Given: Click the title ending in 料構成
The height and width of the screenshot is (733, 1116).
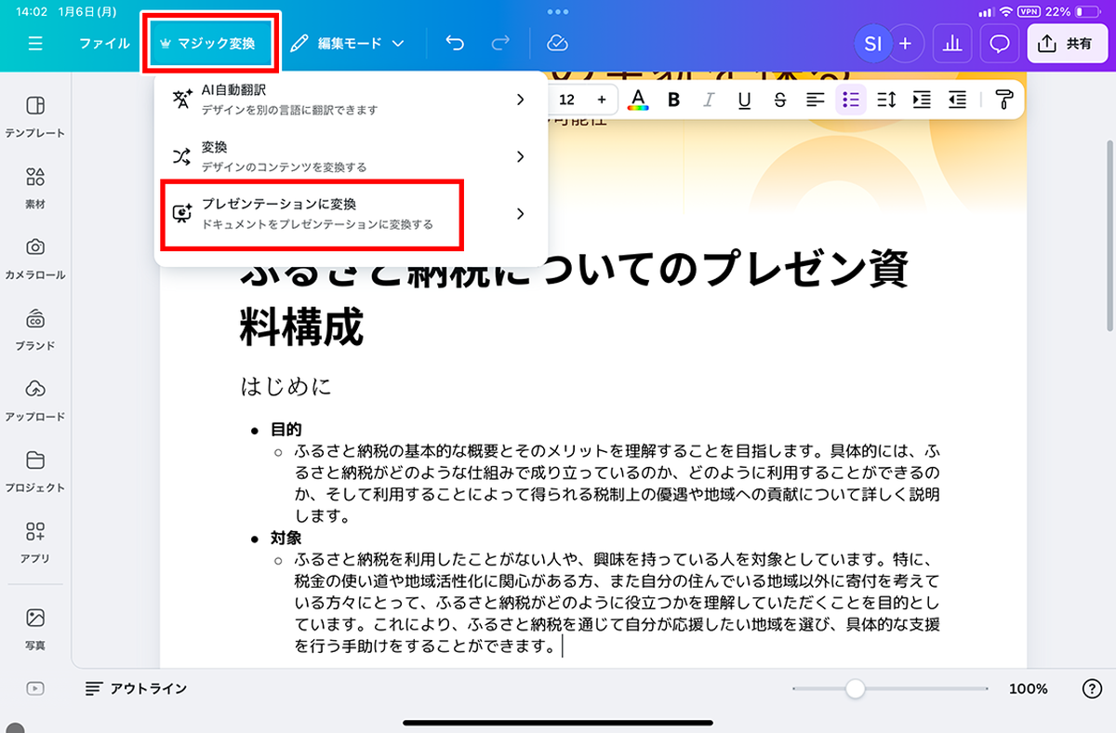Looking at the screenshot, I should point(574,300).
